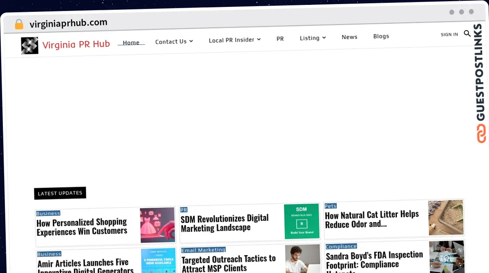The image size is (489, 273).
Task: Expand the Contact Us dropdown
Action: click(x=174, y=41)
